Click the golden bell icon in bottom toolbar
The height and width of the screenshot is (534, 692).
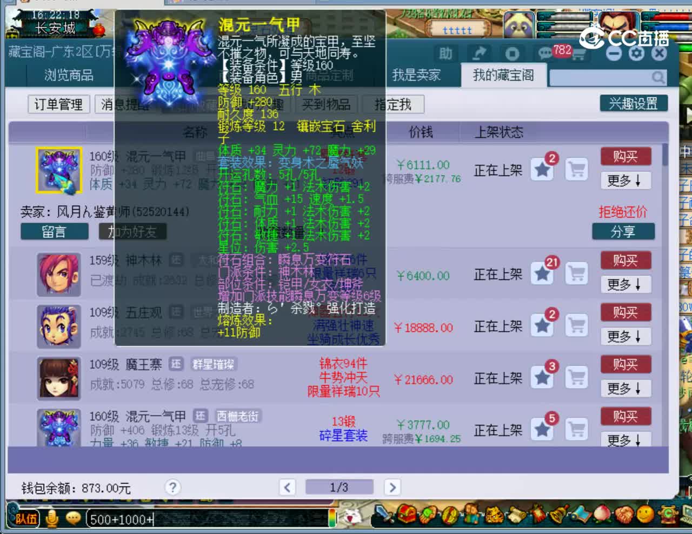558,514
